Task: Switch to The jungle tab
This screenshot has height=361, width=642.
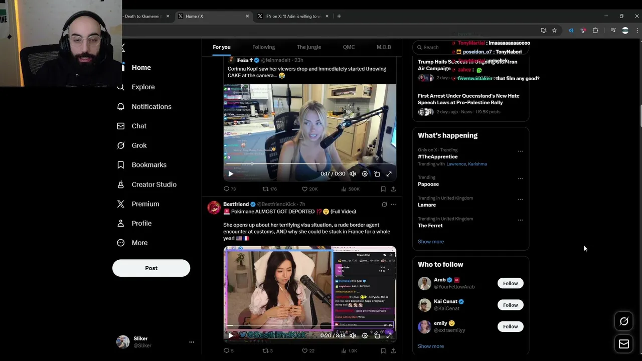Action: [309, 47]
